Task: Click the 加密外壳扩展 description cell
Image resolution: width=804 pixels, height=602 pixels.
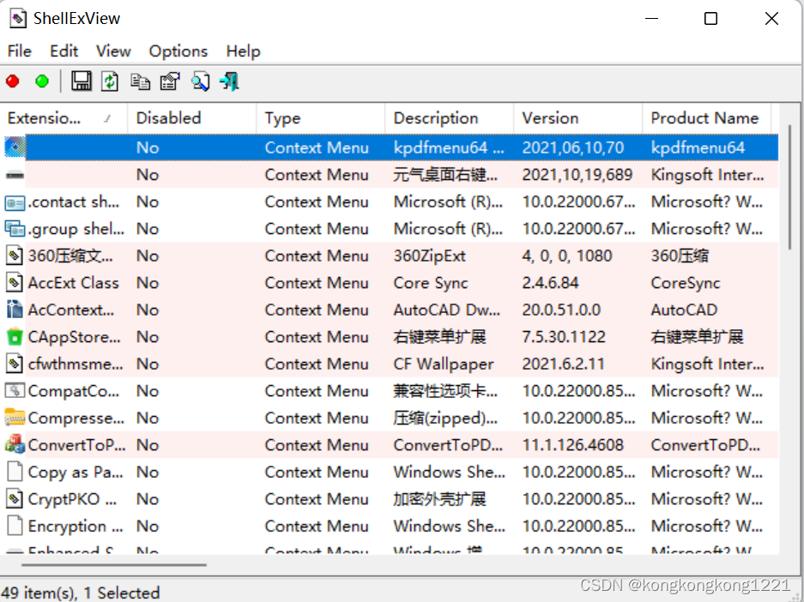Action: (439, 499)
